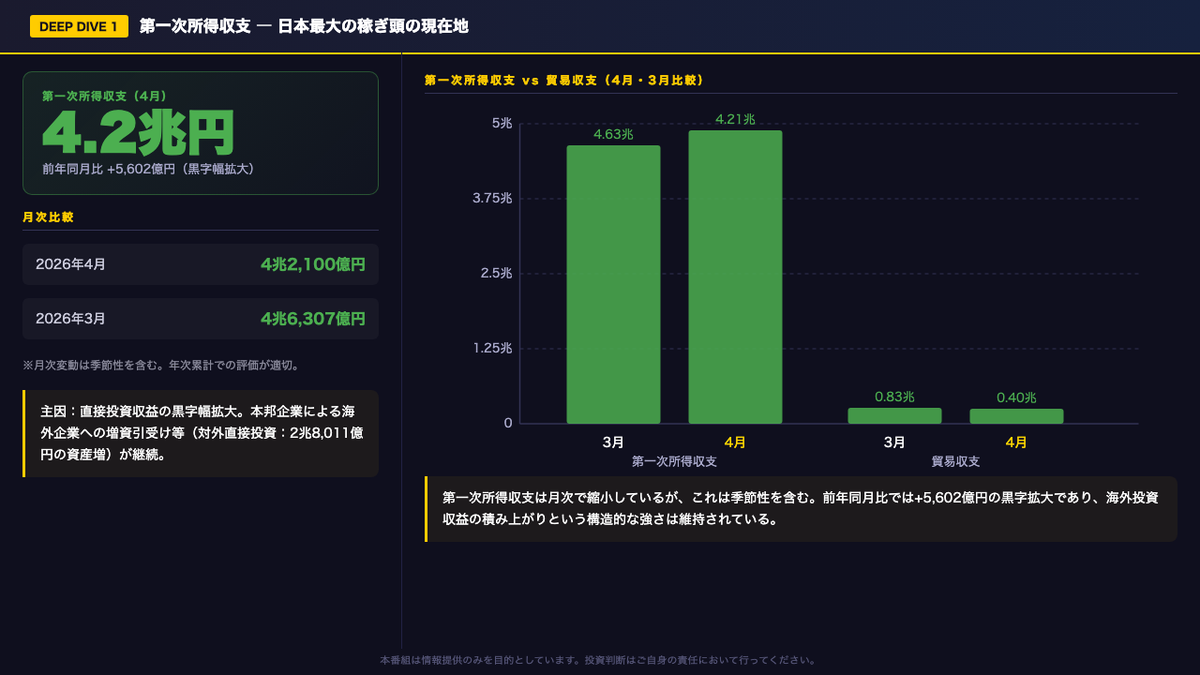The image size is (1200, 675).
Task: Click the 4月 label above 貿易収支
Action: point(1016,442)
